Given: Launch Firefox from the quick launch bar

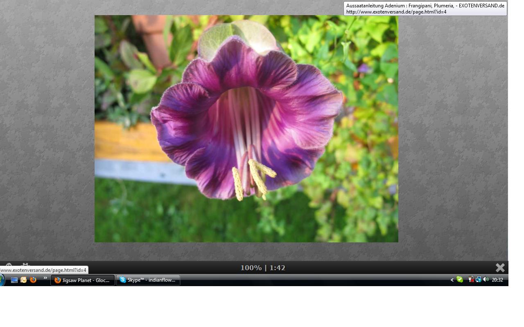Looking at the screenshot, I should pos(33,280).
